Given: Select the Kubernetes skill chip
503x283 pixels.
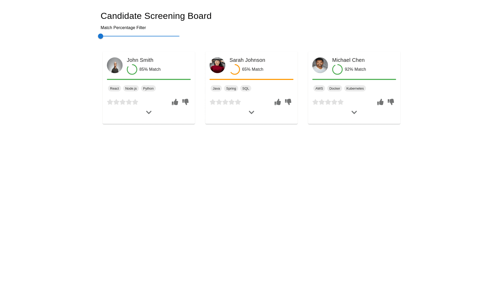Looking at the screenshot, I should (355, 89).
